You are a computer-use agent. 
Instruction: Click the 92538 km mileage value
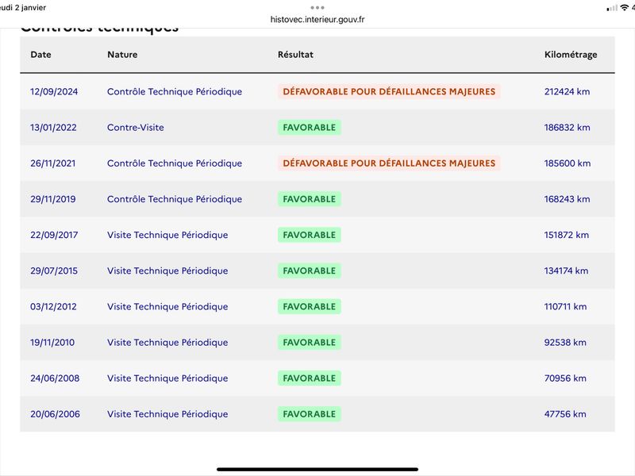[565, 343]
